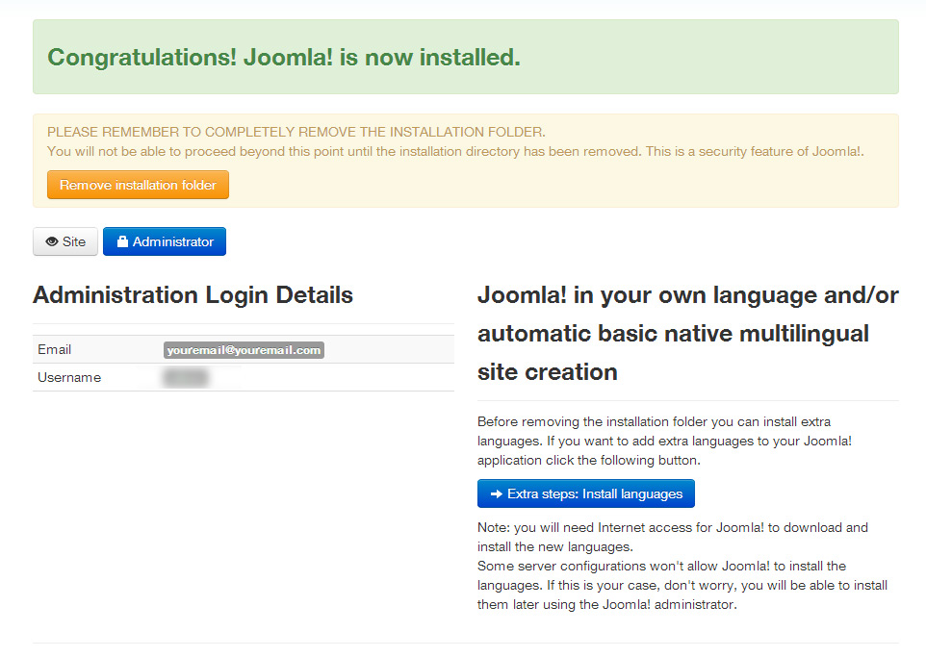926x657 pixels.
Task: Click the arrow icon on Install languages button
Action: point(497,494)
